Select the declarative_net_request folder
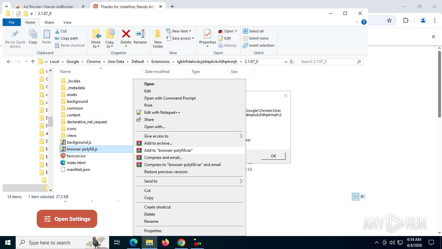 (x=87, y=122)
